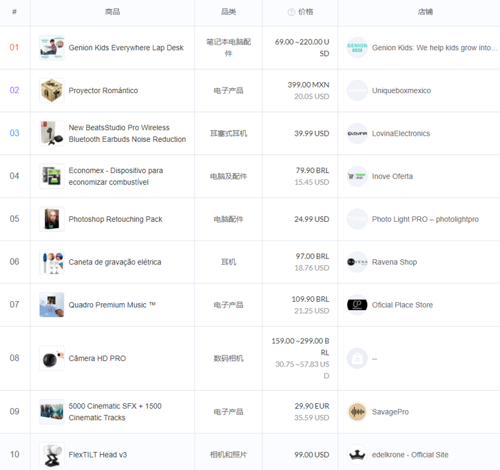Visit edelkrone - Official Site store link

[410, 455]
